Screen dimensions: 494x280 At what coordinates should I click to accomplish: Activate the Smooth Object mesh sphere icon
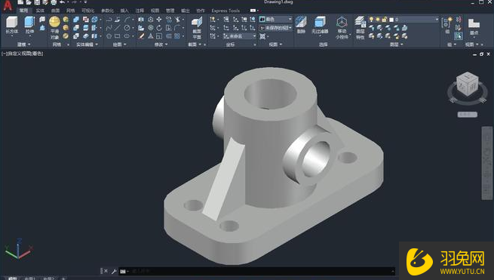pyautogui.click(x=54, y=22)
